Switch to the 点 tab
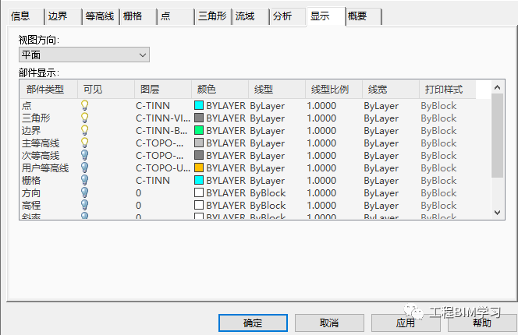 (176, 16)
